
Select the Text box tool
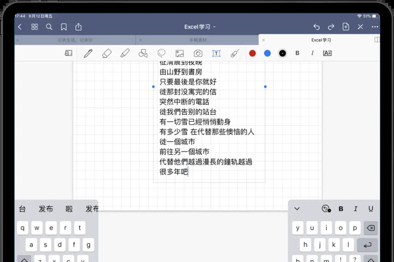pos(216,53)
